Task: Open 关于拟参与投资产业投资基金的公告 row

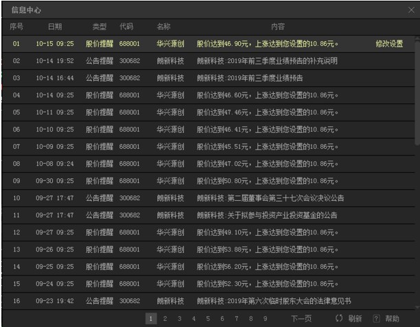Action: tap(208, 215)
